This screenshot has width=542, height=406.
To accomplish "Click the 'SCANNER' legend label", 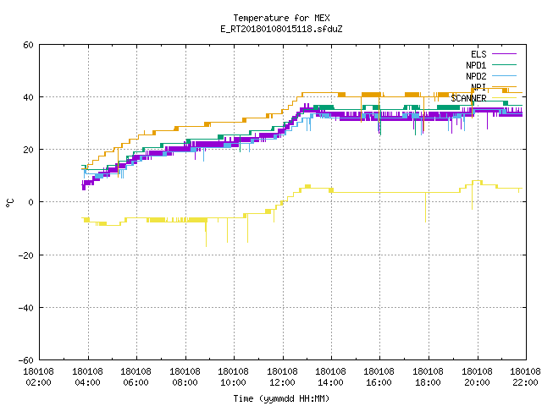I will (x=468, y=98).
